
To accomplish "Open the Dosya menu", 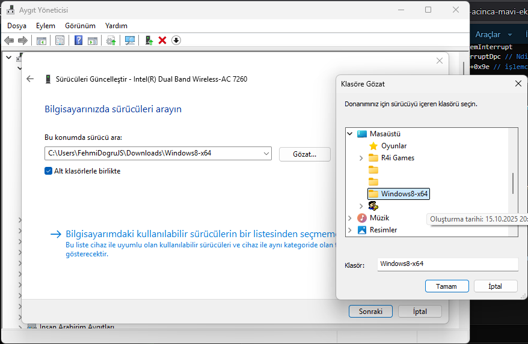I will point(17,26).
